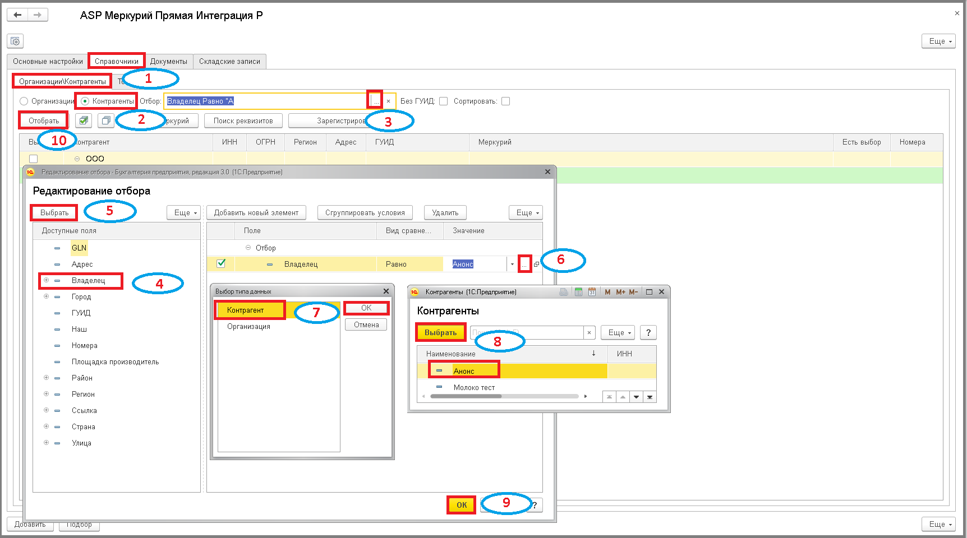Image resolution: width=967 pixels, height=538 pixels.
Task: Switch to Документы tab
Action: click(169, 62)
